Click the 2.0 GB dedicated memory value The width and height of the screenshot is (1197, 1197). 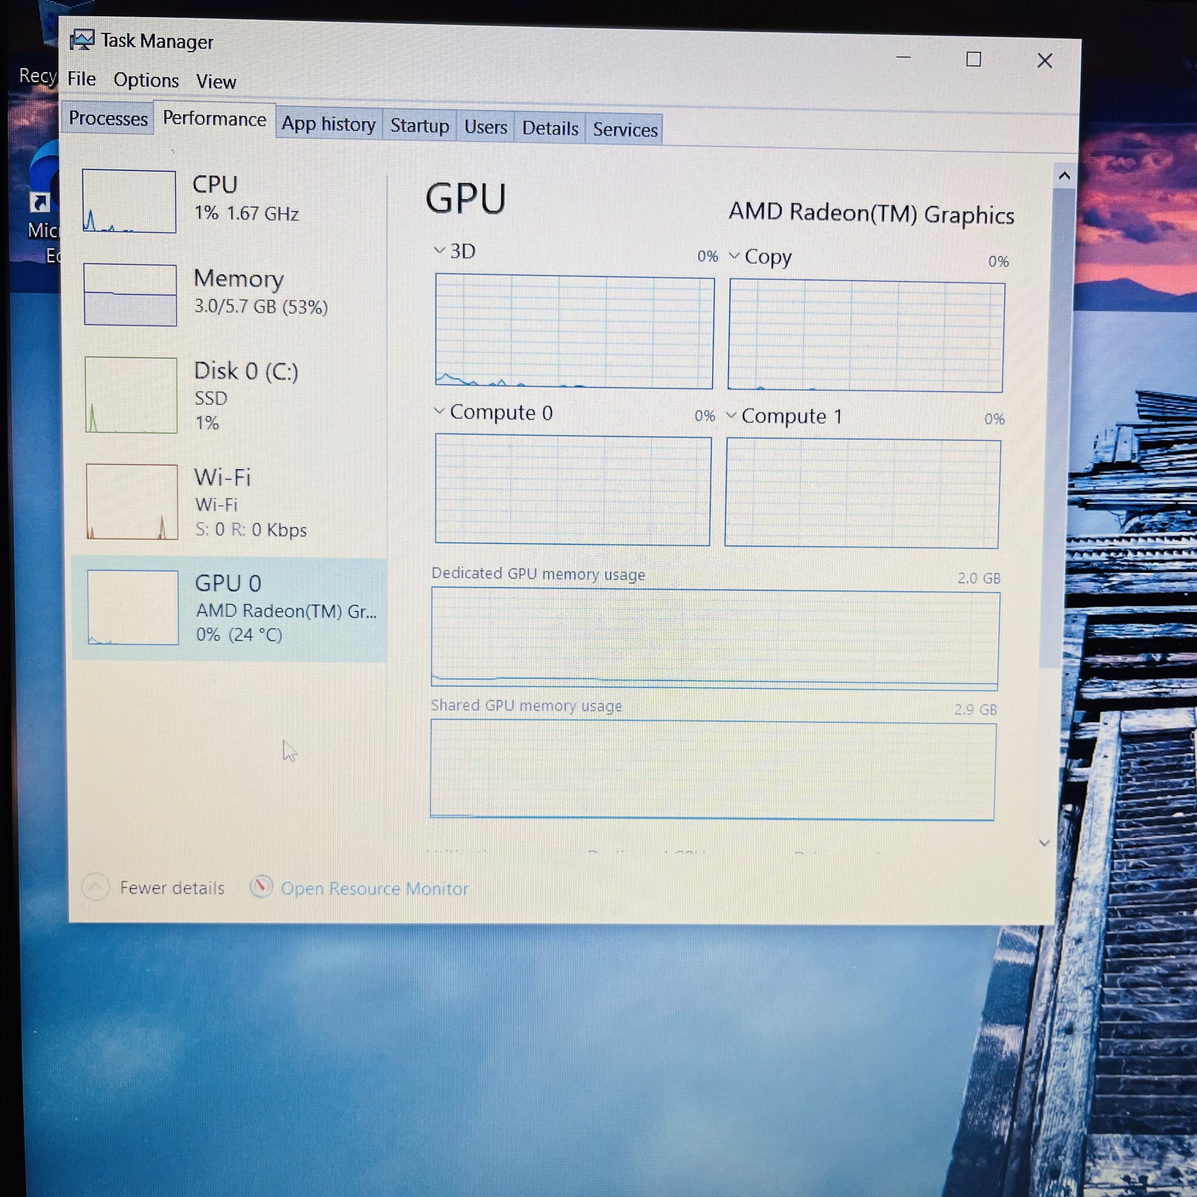pos(979,578)
